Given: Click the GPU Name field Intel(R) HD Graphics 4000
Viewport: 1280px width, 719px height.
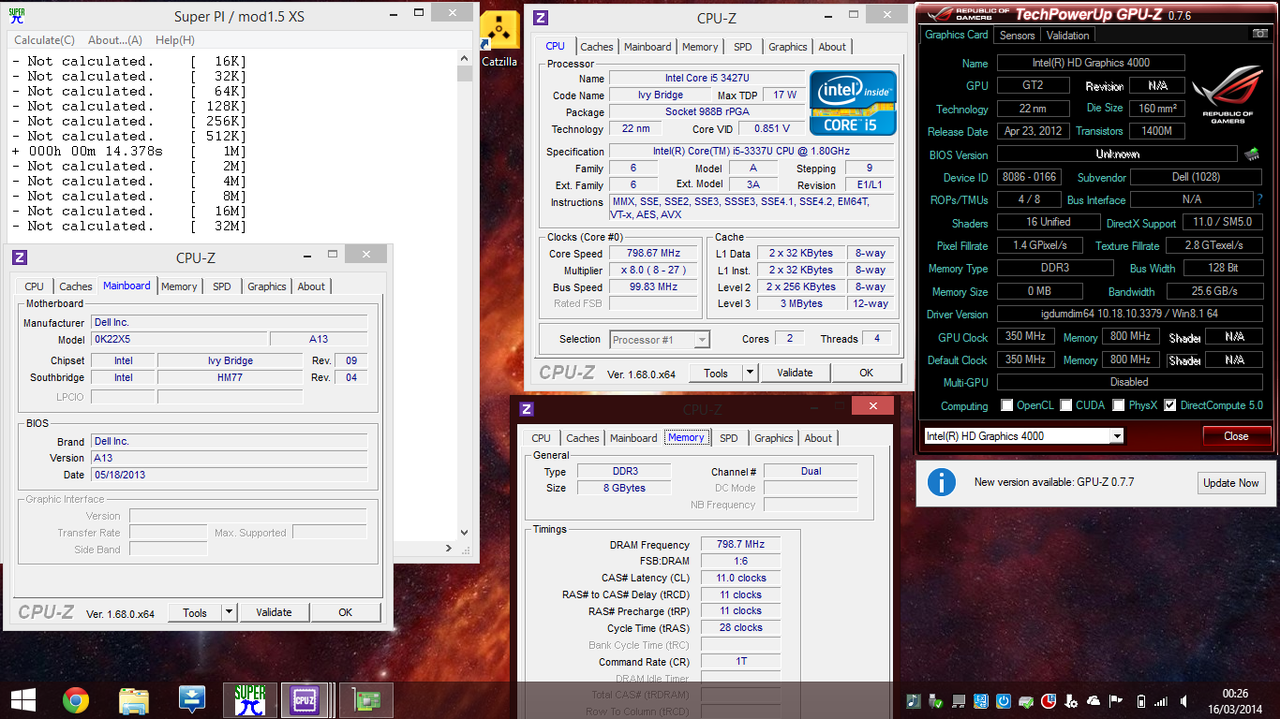Looking at the screenshot, I should click(1090, 63).
